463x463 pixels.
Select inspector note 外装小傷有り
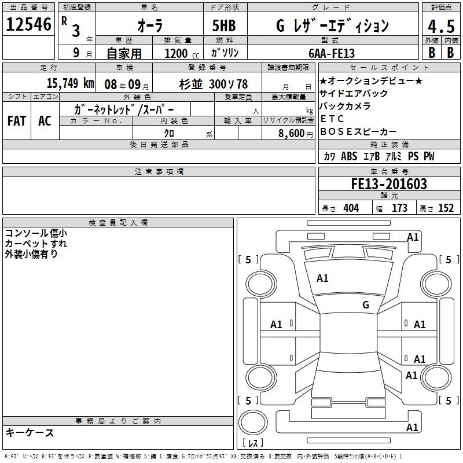[x=31, y=254]
